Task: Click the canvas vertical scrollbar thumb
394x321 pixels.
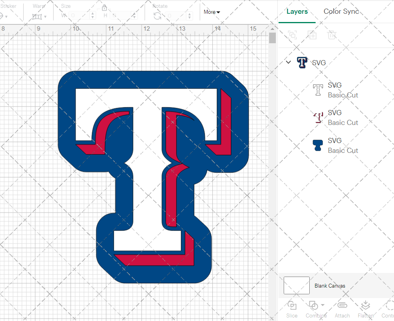Action: coord(272,38)
